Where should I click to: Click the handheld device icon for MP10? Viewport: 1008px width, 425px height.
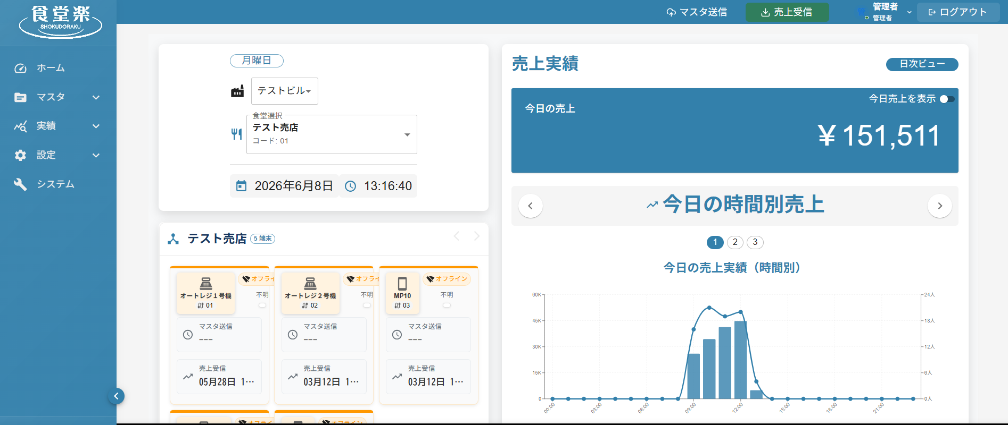coord(402,283)
